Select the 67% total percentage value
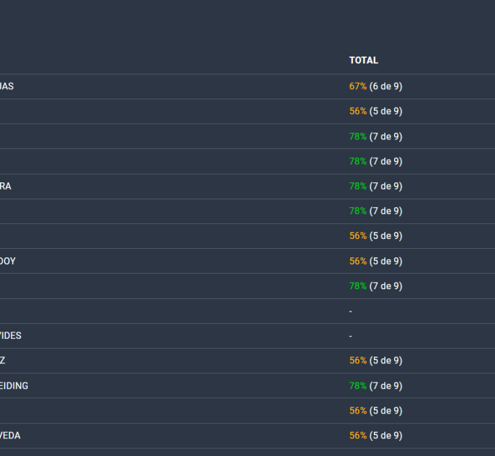Image resolution: width=495 pixels, height=456 pixels. tap(358, 86)
